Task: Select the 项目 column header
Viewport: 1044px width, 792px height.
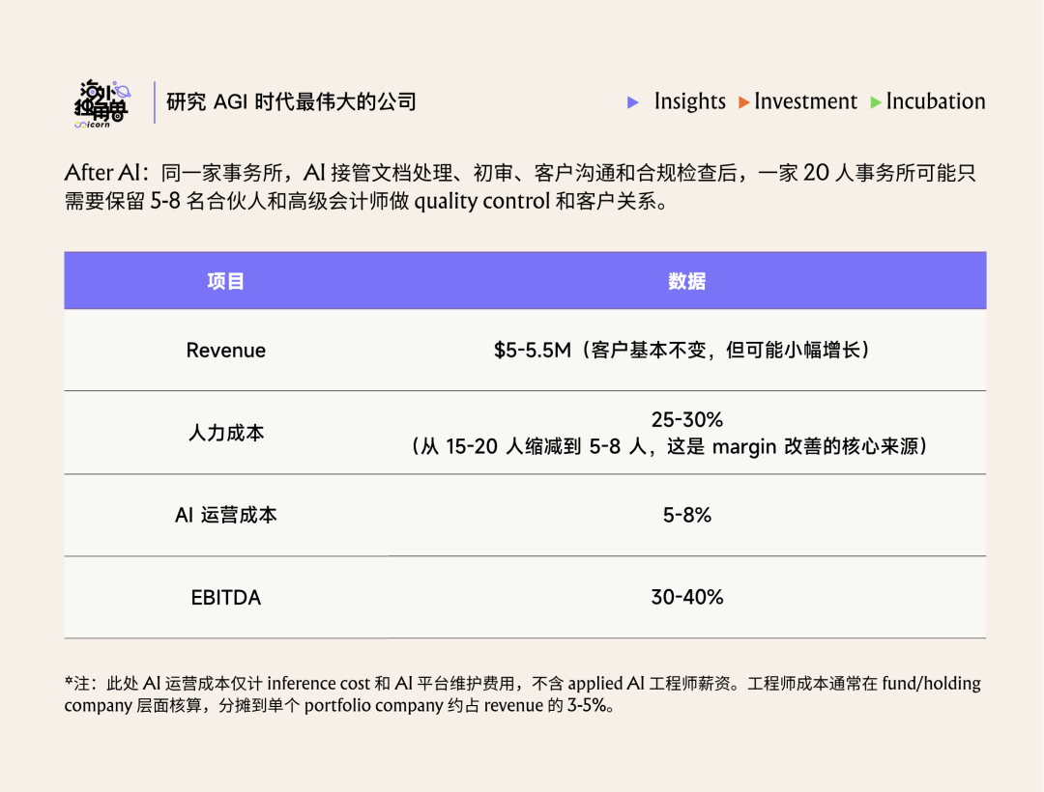Action: 226,281
